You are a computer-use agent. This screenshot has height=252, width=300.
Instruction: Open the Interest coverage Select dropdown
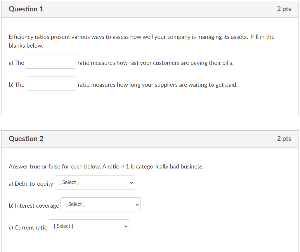101,204
